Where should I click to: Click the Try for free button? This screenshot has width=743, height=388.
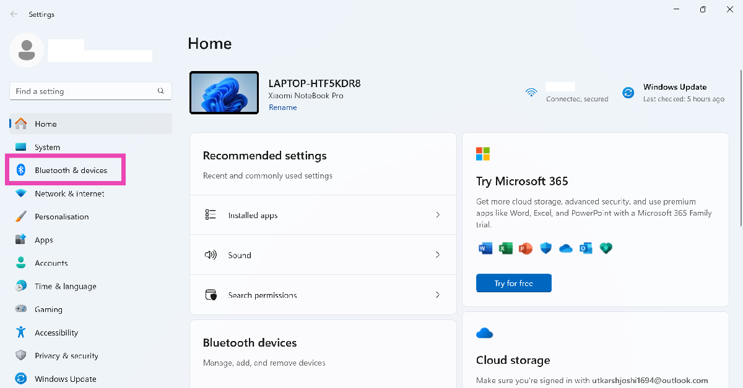point(513,283)
